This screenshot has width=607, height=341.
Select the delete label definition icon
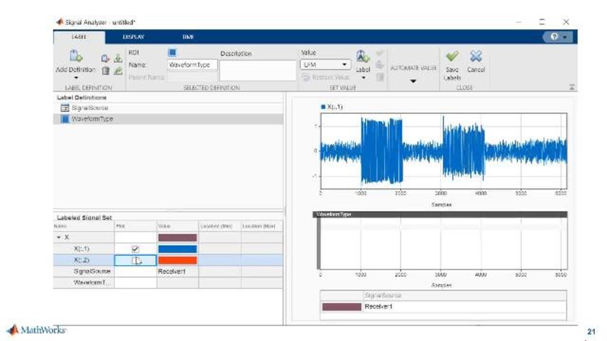(x=106, y=70)
